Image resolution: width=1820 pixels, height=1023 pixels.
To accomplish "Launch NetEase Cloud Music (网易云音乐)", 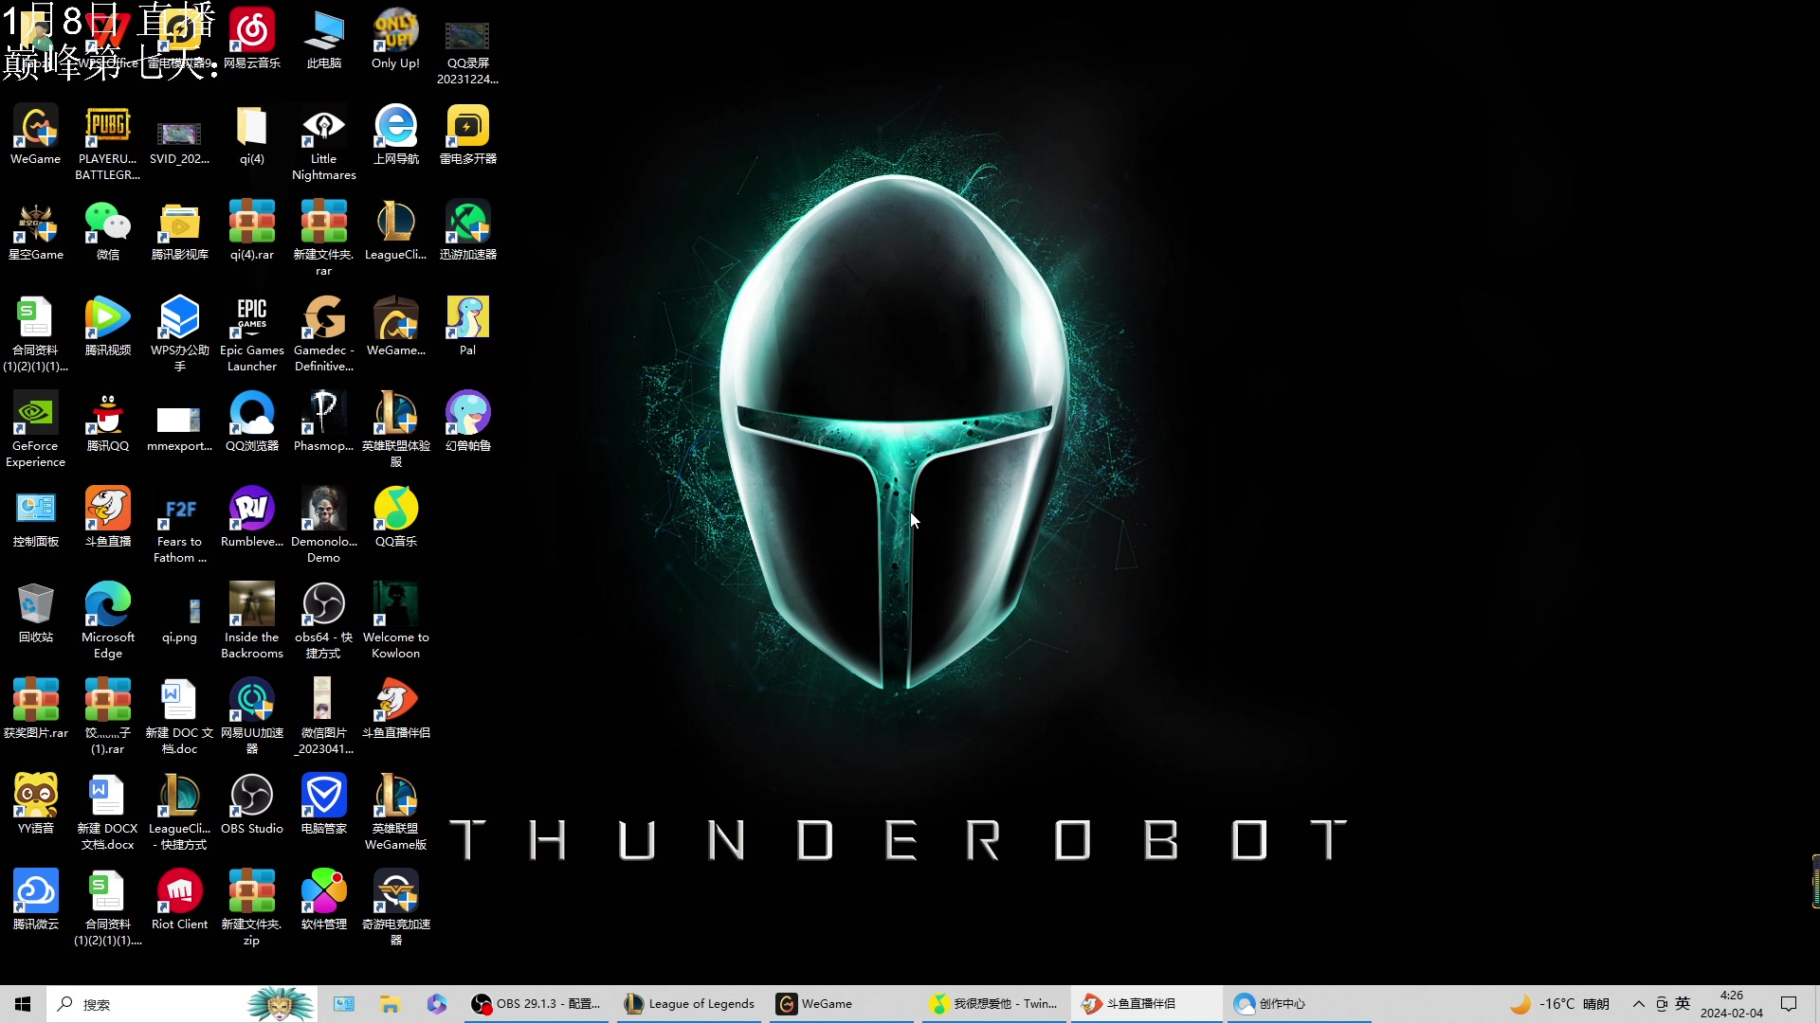I will (x=252, y=40).
